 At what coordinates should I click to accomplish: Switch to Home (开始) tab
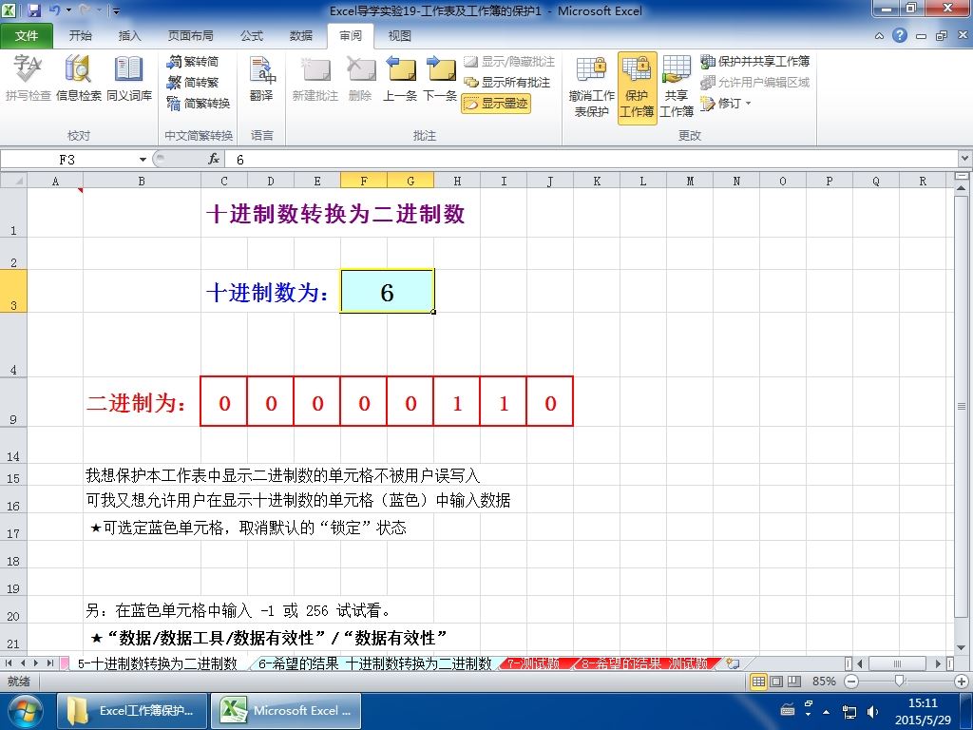pyautogui.click(x=80, y=36)
